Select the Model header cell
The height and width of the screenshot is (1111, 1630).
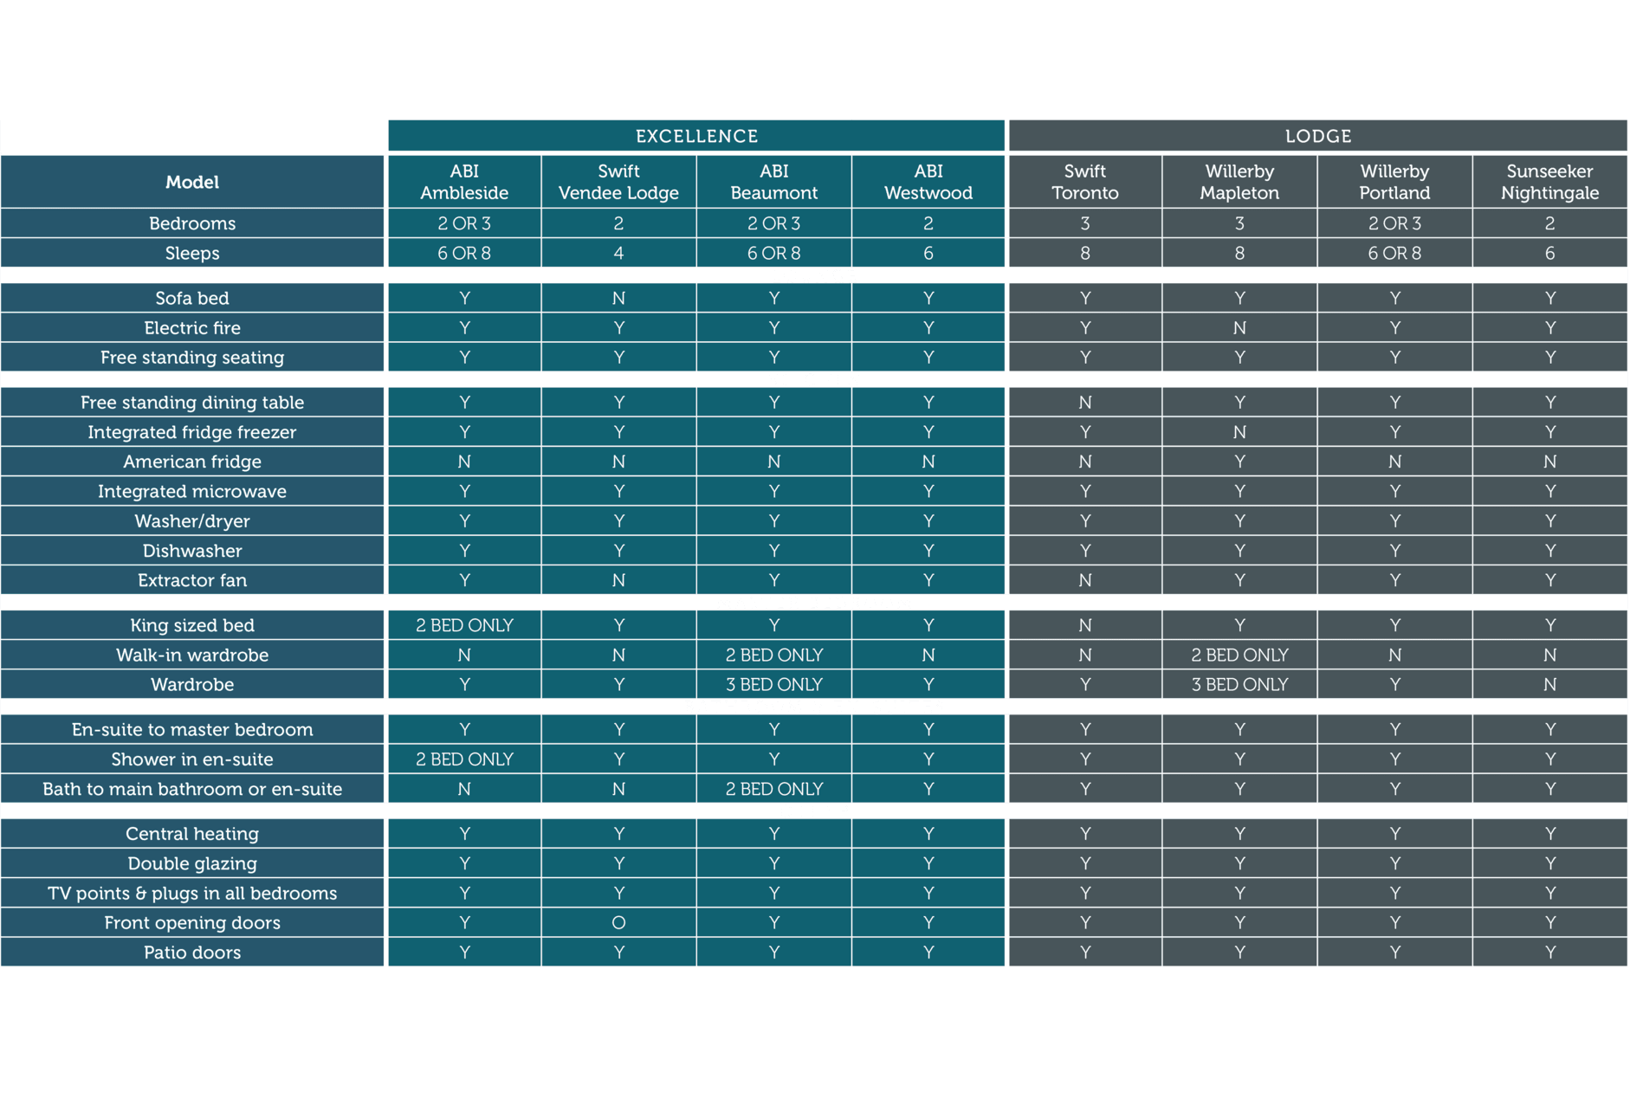[x=192, y=182]
